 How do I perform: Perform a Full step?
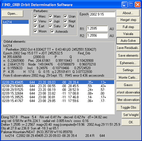click(x=128, y=27)
